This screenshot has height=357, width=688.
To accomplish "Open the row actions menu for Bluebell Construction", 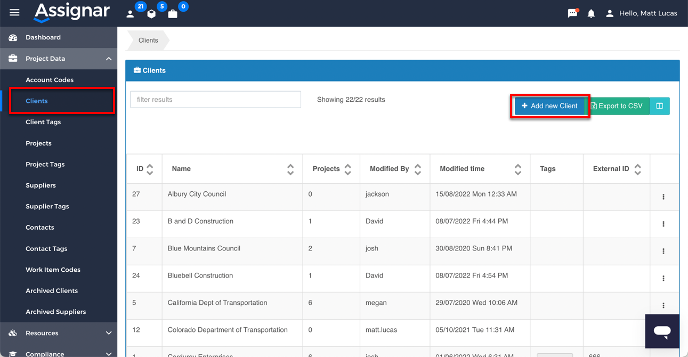I will coord(663,279).
